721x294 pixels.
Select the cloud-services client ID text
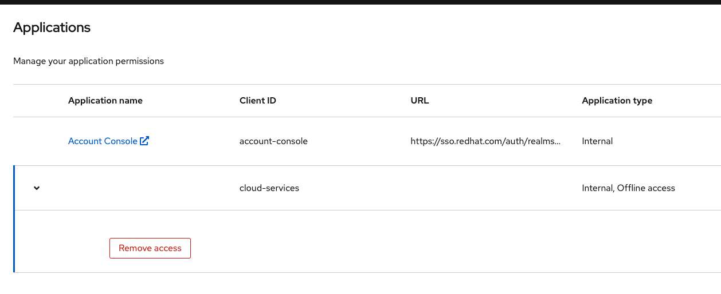coord(269,188)
